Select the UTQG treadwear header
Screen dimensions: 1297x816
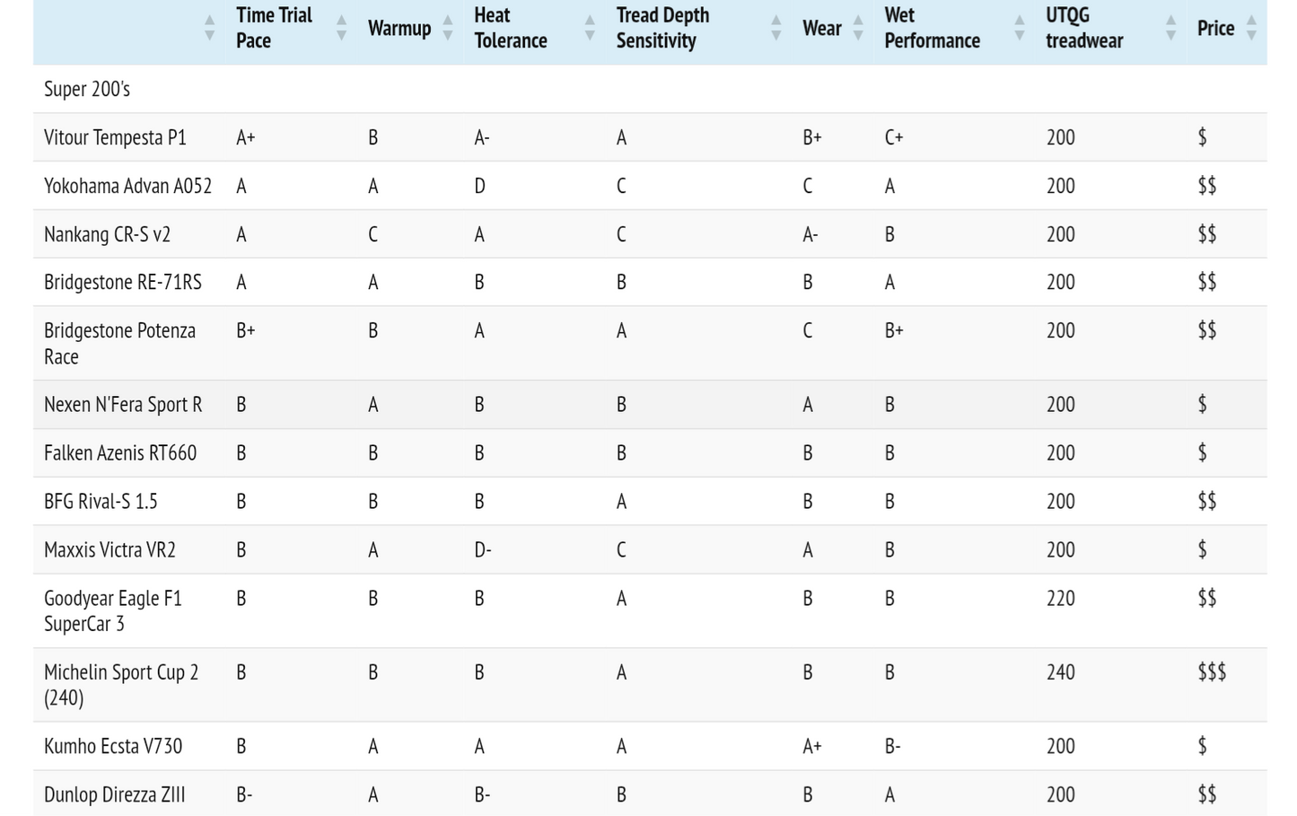tap(1084, 28)
